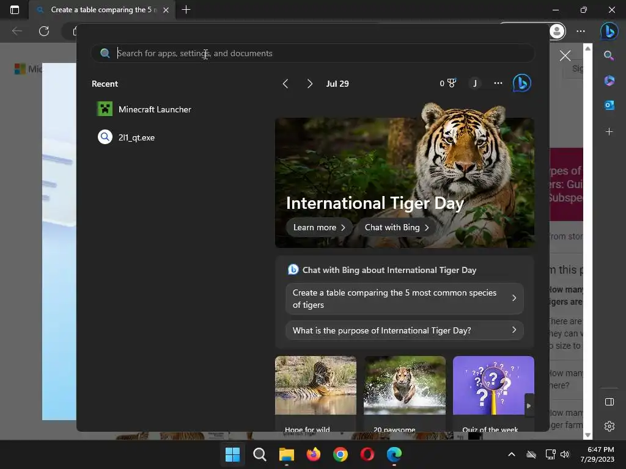Click the Chat with Bing button
This screenshot has width=626, height=469.
[x=396, y=227]
